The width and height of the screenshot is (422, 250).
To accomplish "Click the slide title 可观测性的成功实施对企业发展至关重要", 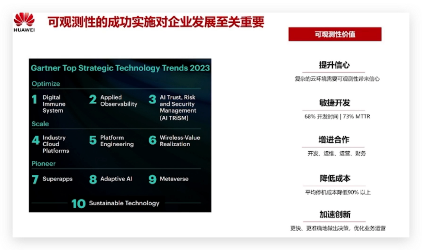I will (156, 22).
